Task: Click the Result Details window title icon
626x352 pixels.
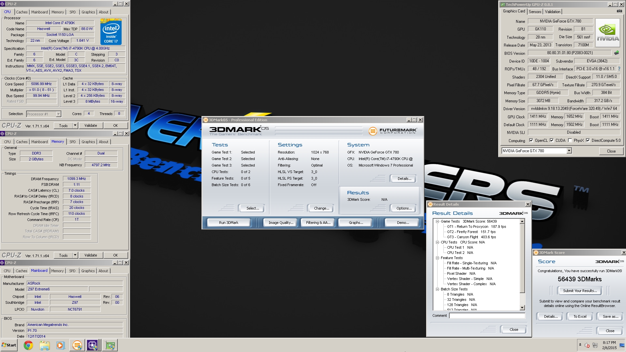Action: (x=430, y=204)
